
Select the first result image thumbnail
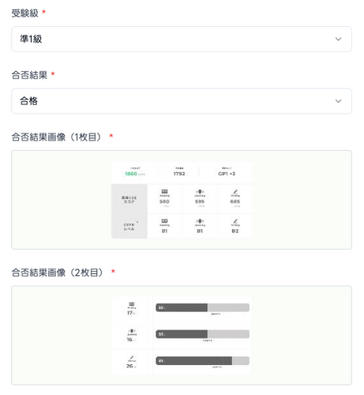182,200
